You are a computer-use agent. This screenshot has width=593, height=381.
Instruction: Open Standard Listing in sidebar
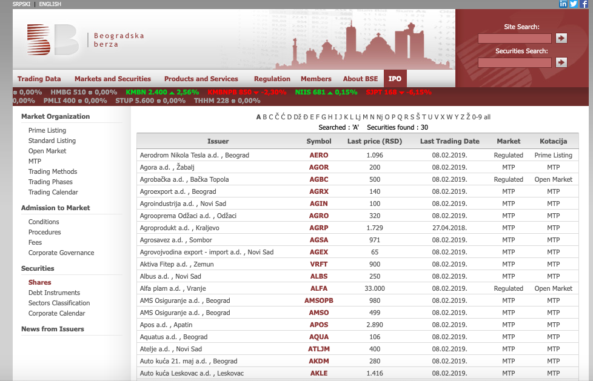pos(52,141)
